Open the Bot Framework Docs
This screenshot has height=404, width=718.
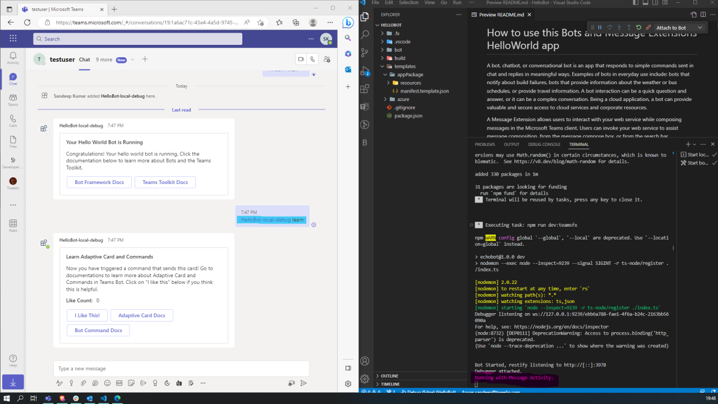(x=99, y=182)
